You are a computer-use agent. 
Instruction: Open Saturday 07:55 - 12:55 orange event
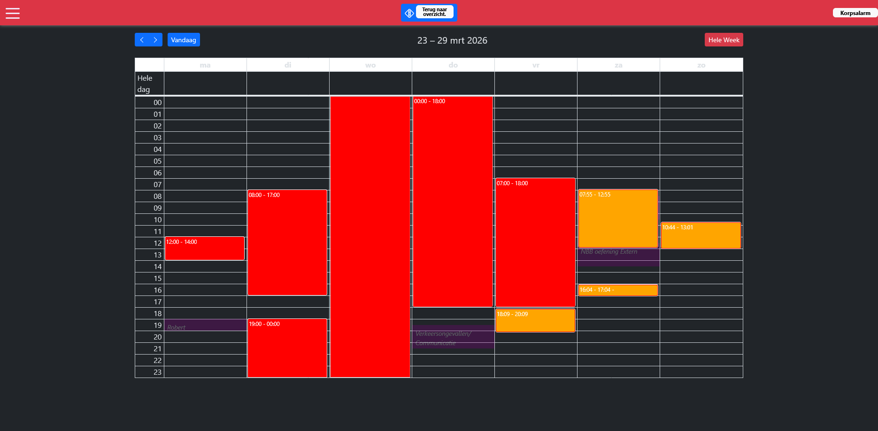point(618,219)
